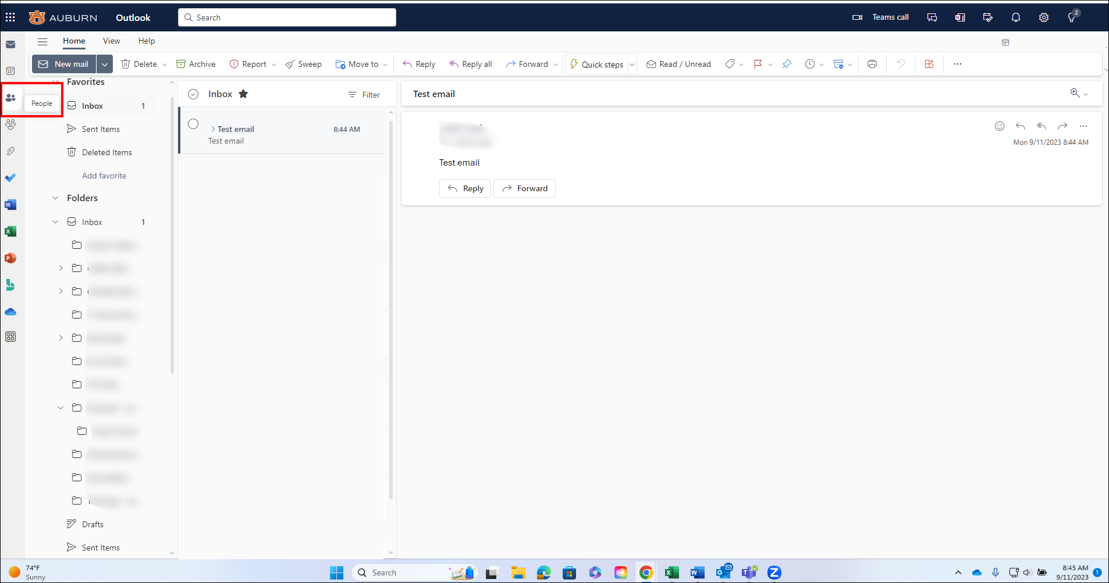Click the Flag icon in the toolbar
The width and height of the screenshot is (1109, 583).
(758, 64)
